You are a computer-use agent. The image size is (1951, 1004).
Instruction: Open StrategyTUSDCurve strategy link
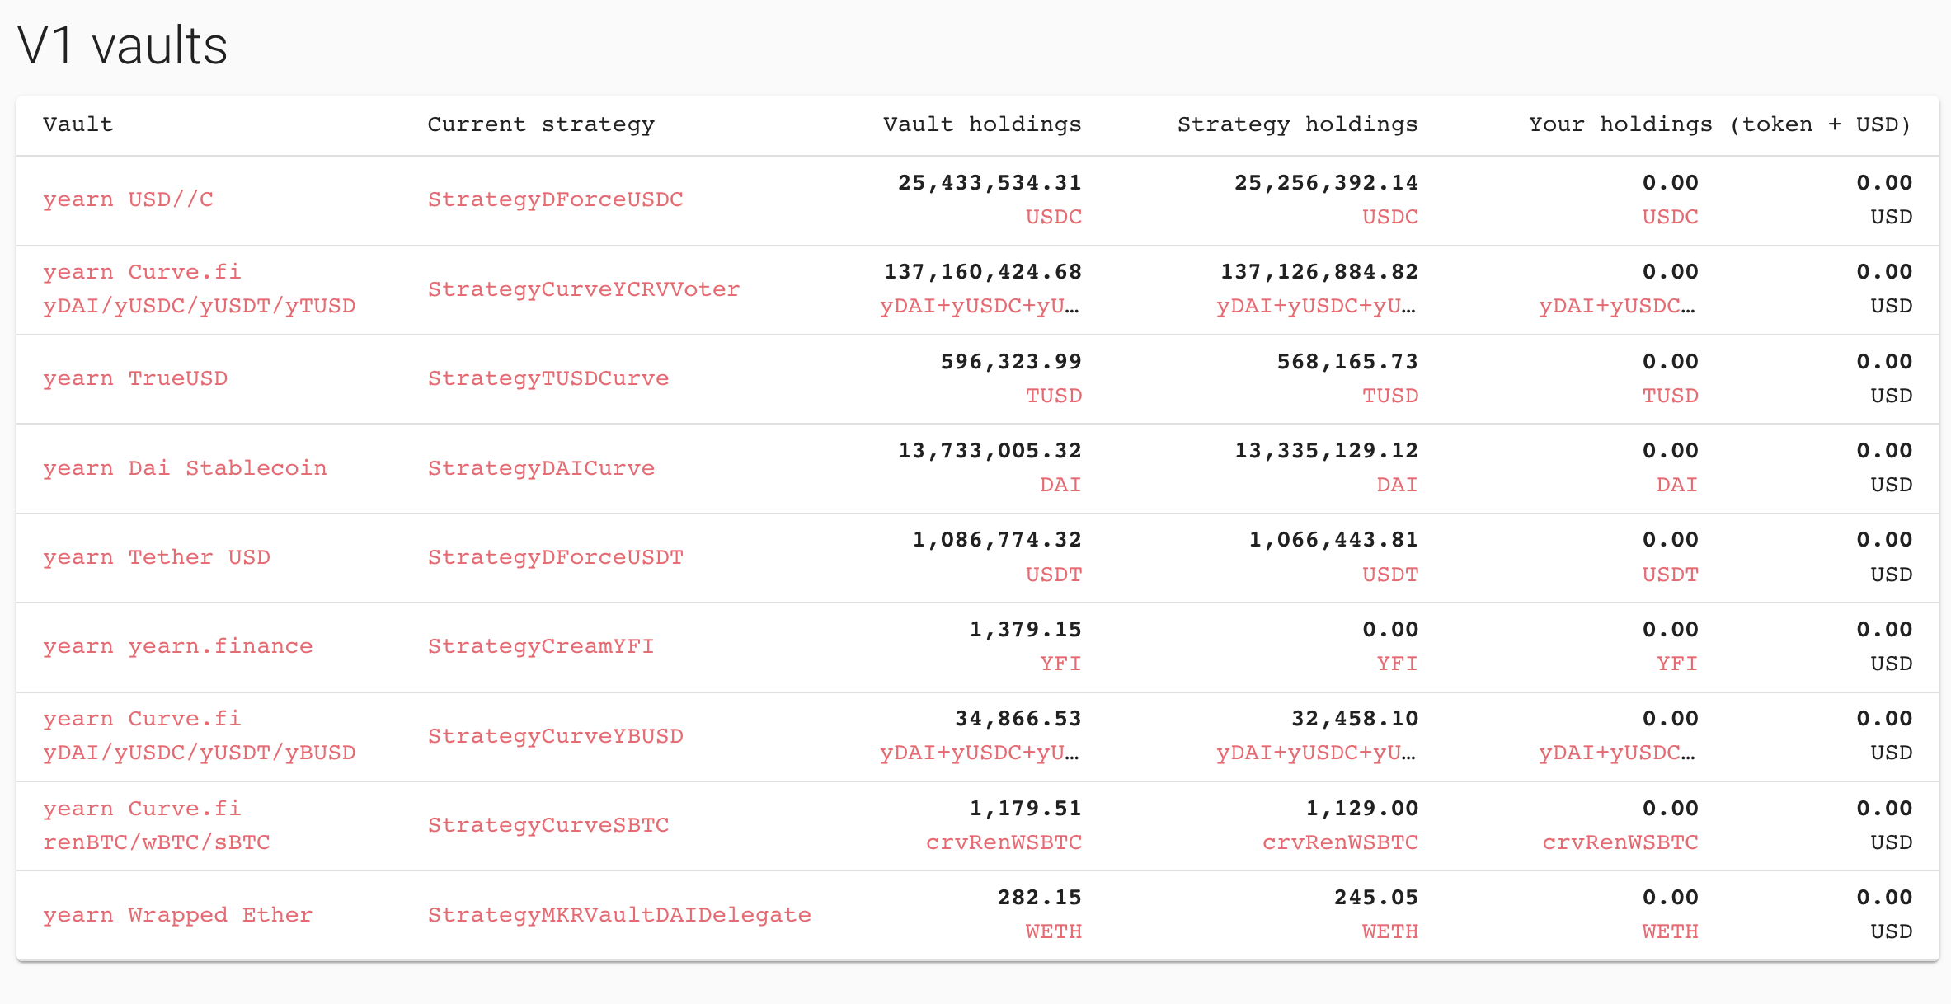(548, 378)
